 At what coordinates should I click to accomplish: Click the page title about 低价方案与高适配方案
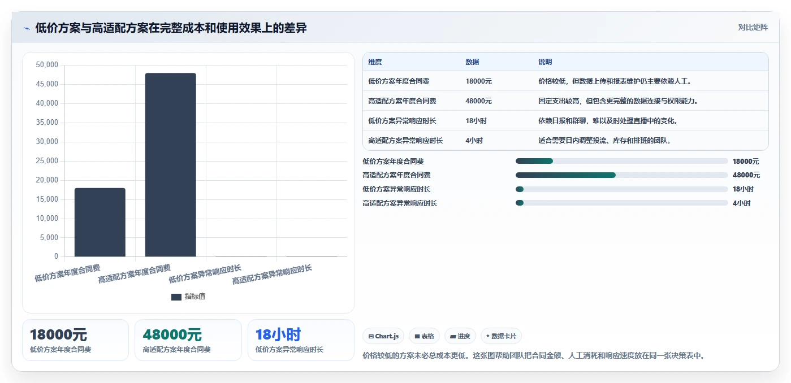click(171, 28)
